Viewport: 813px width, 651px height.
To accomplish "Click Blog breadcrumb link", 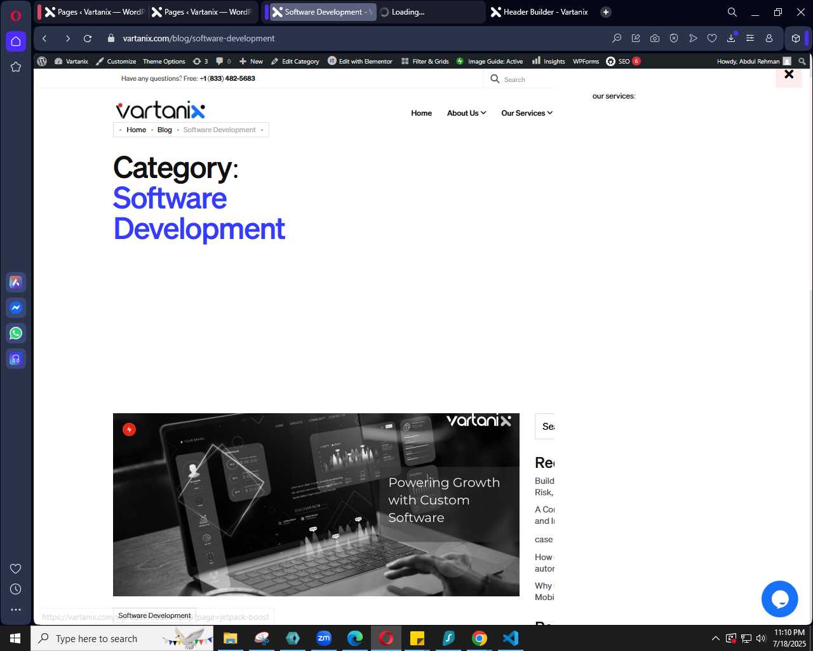I will point(165,130).
